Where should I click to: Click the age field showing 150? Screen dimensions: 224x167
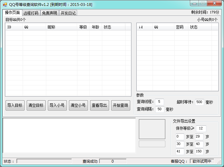tap(199, 151)
